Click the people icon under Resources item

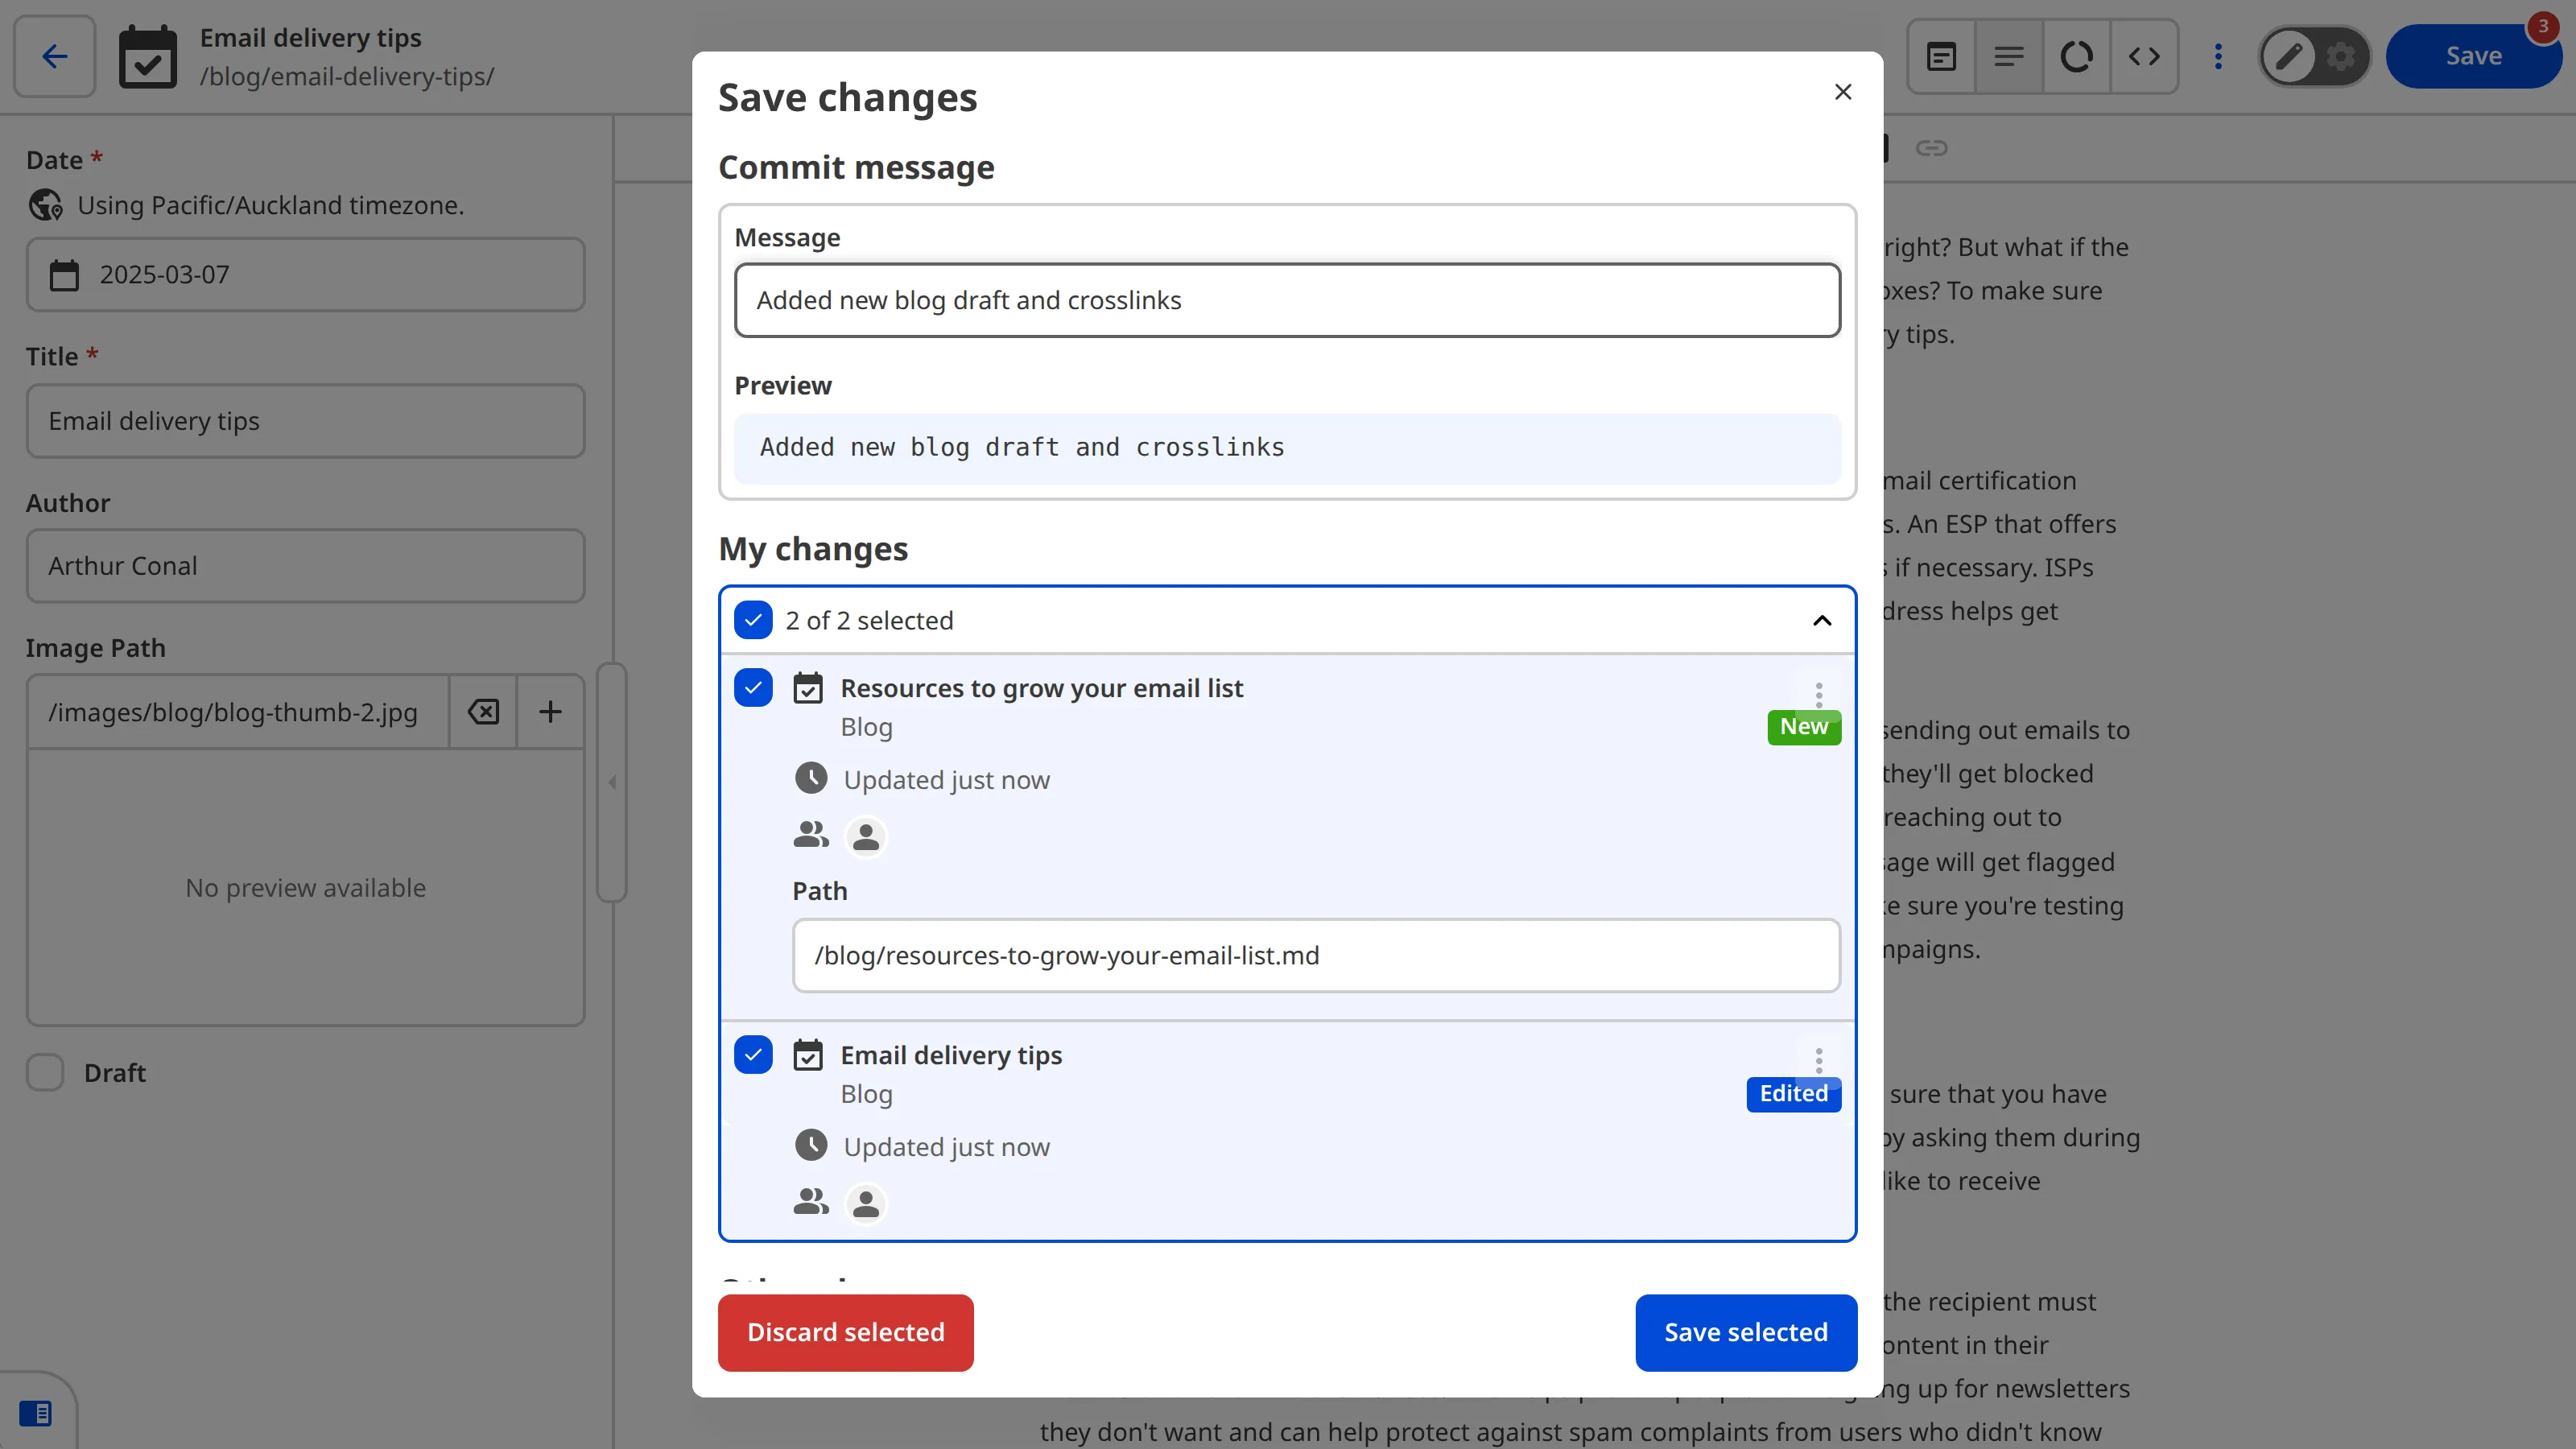(811, 834)
